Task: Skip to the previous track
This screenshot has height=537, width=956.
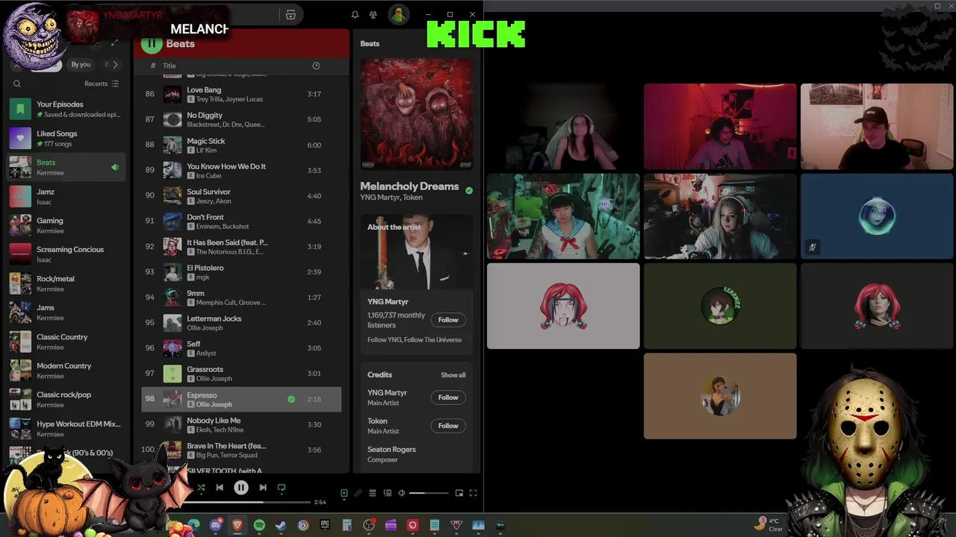Action: point(220,488)
